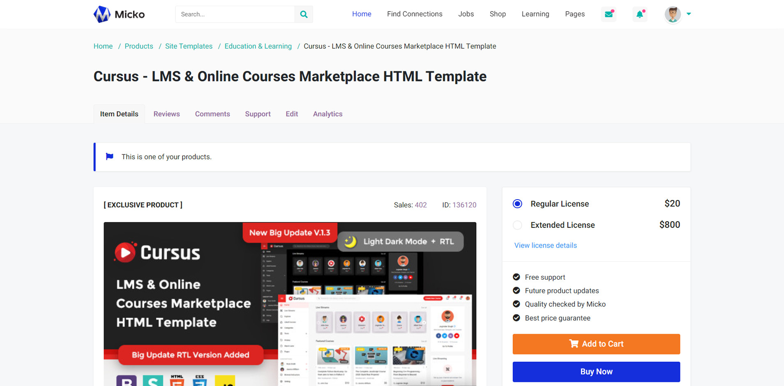Click the user profile avatar

click(x=673, y=14)
